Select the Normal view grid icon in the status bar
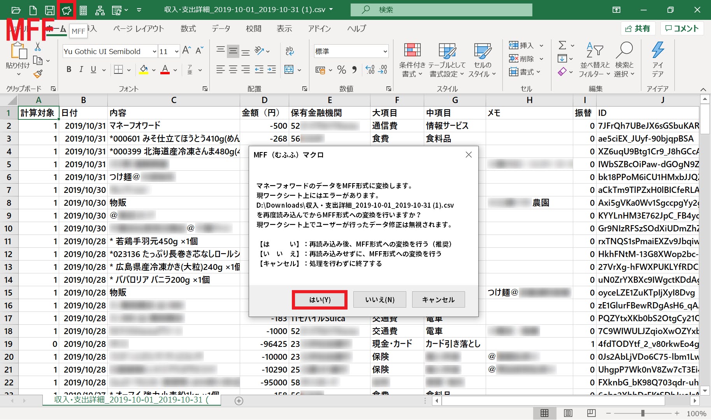This screenshot has height=420, width=711. (x=544, y=413)
